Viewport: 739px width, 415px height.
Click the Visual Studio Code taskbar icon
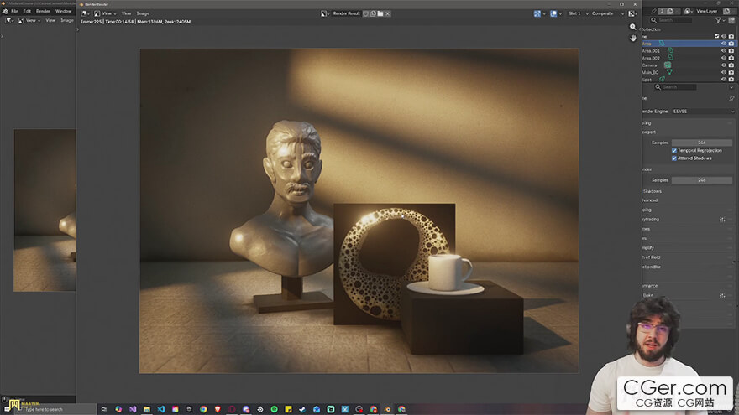(x=160, y=409)
